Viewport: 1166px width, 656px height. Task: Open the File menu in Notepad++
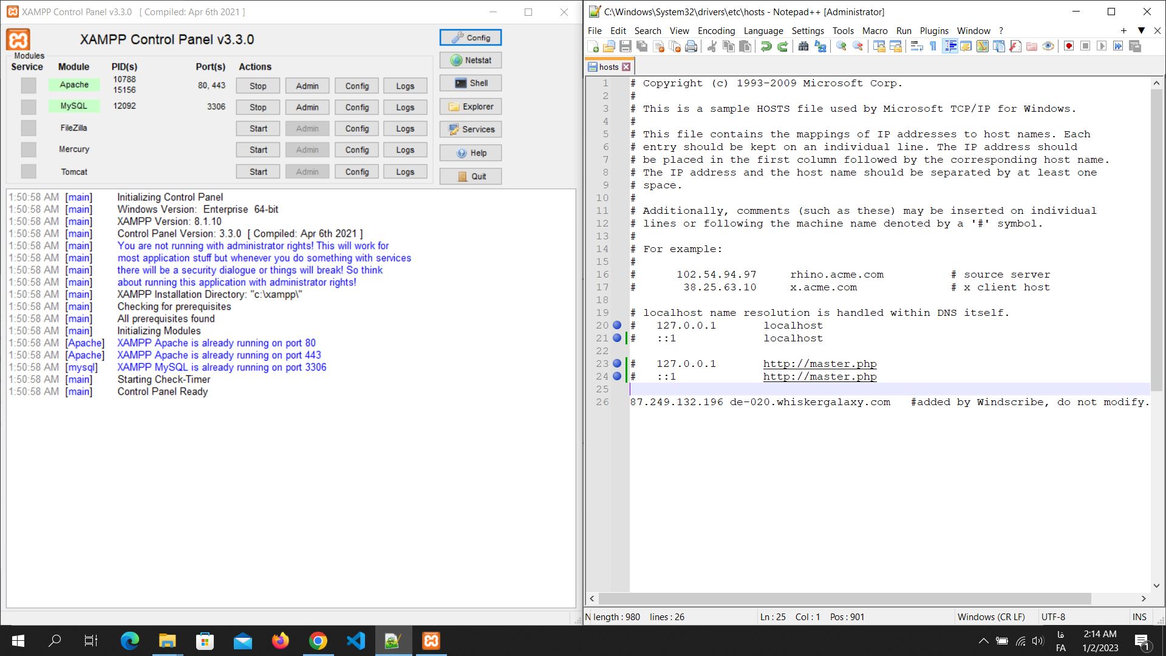[595, 30]
